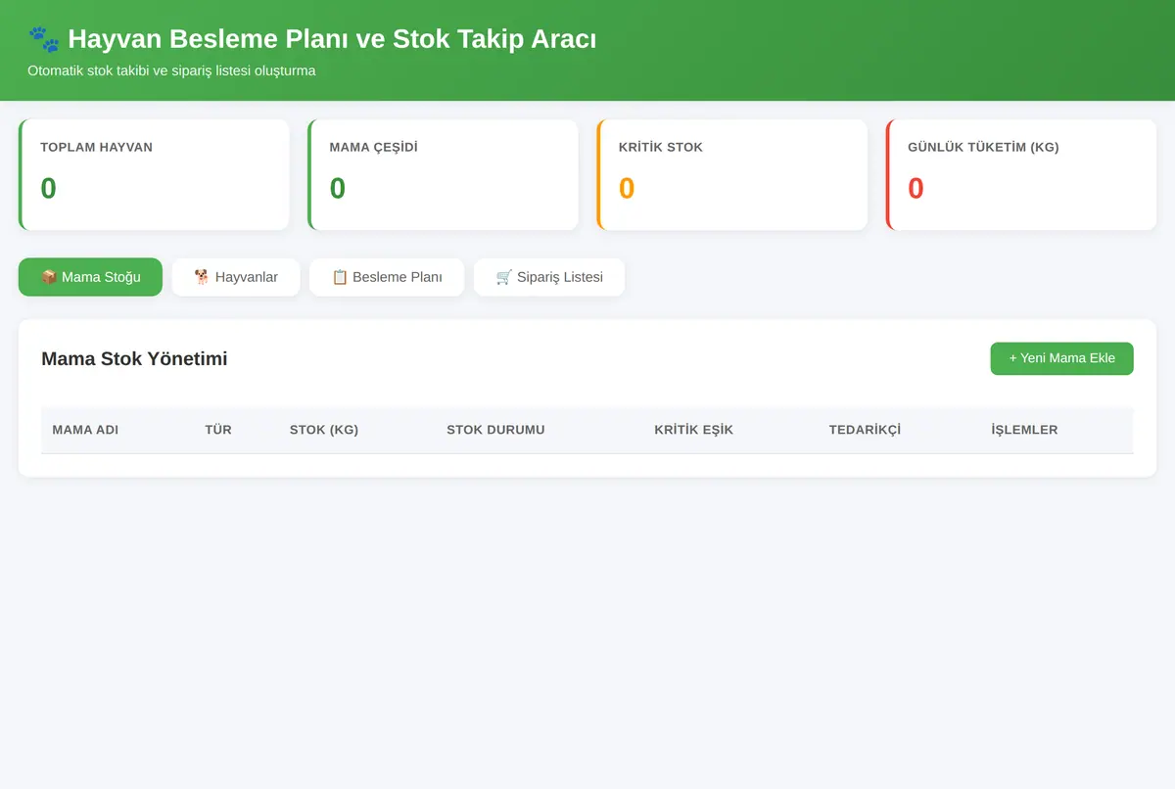Click the Kritik Stok stat card
Image resolution: width=1175 pixels, height=789 pixels.
(x=732, y=175)
